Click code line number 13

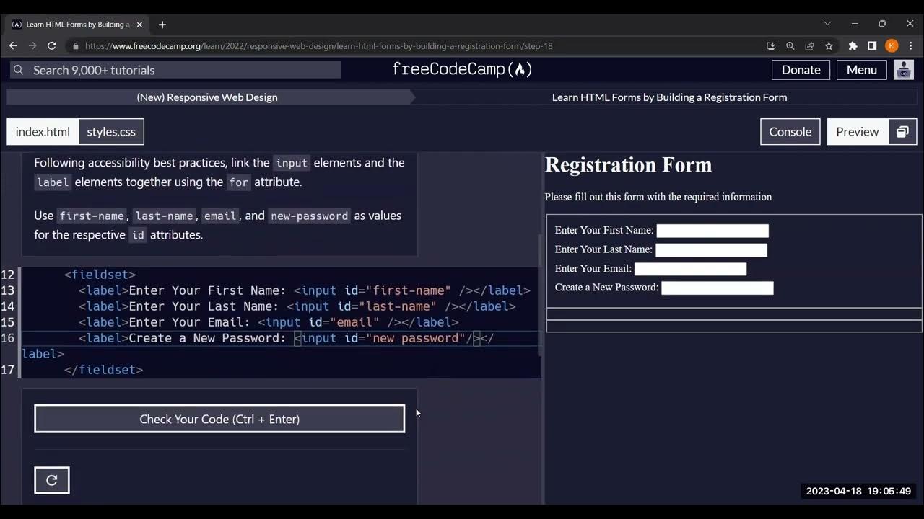point(8,290)
